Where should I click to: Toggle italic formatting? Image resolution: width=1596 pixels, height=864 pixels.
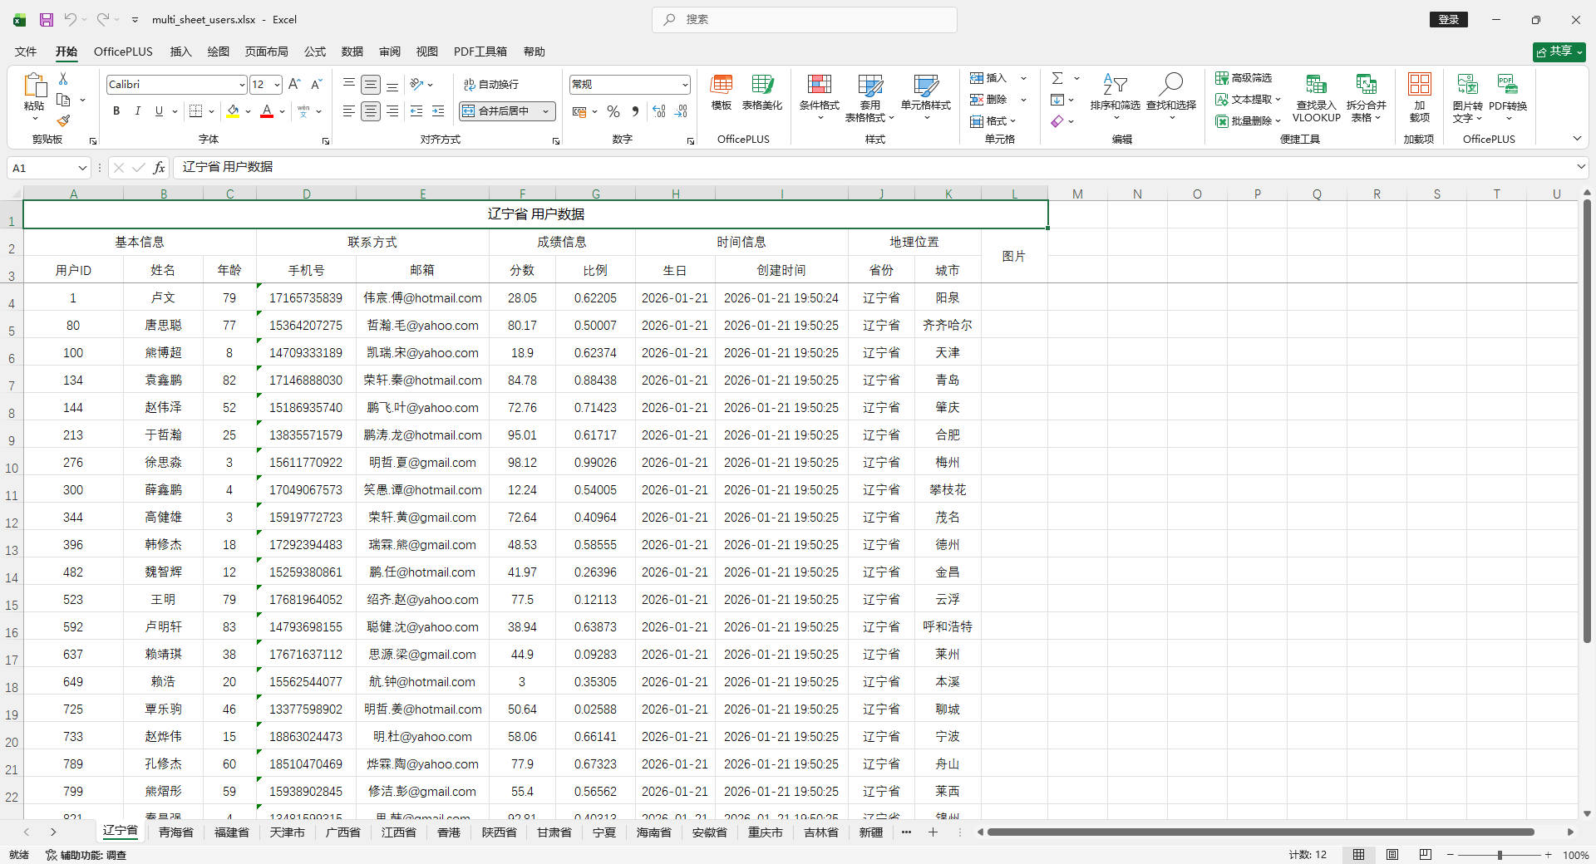pyautogui.click(x=137, y=111)
